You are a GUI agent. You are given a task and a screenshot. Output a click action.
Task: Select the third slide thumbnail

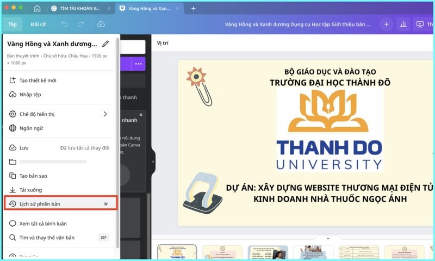268,252
